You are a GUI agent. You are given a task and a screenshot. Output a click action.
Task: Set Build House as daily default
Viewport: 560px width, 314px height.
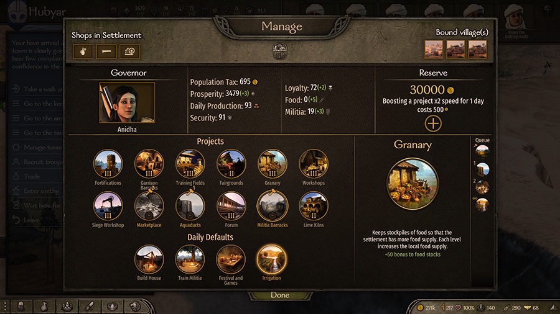[x=149, y=259]
